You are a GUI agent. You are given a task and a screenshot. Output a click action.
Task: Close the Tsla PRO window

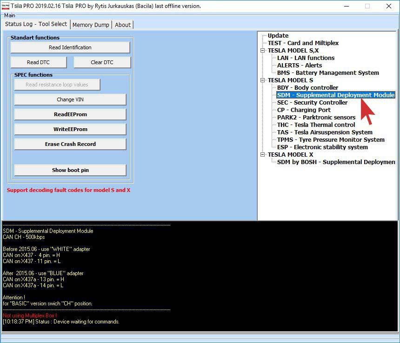(389, 6)
